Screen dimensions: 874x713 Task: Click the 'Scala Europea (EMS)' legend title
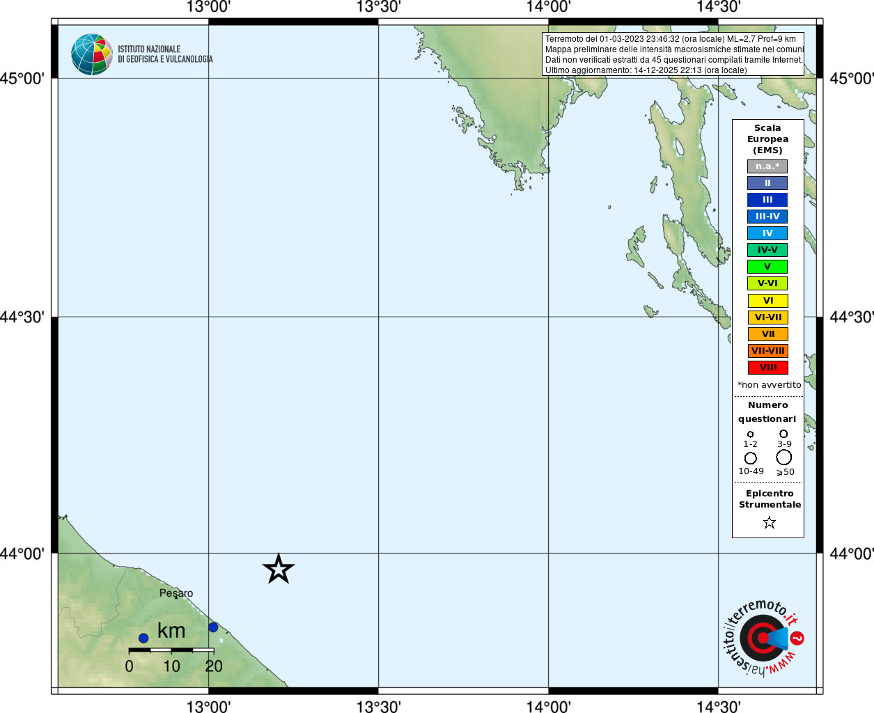click(767, 139)
